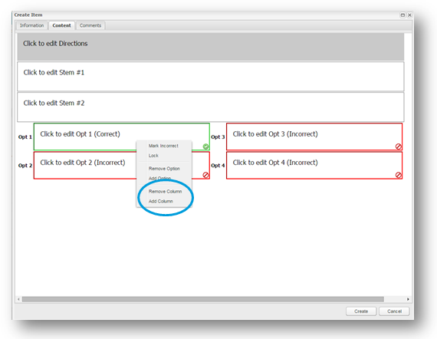Click the red incorrect icon on Opt 3
Viewport: 437px width, 339px height.
399,146
